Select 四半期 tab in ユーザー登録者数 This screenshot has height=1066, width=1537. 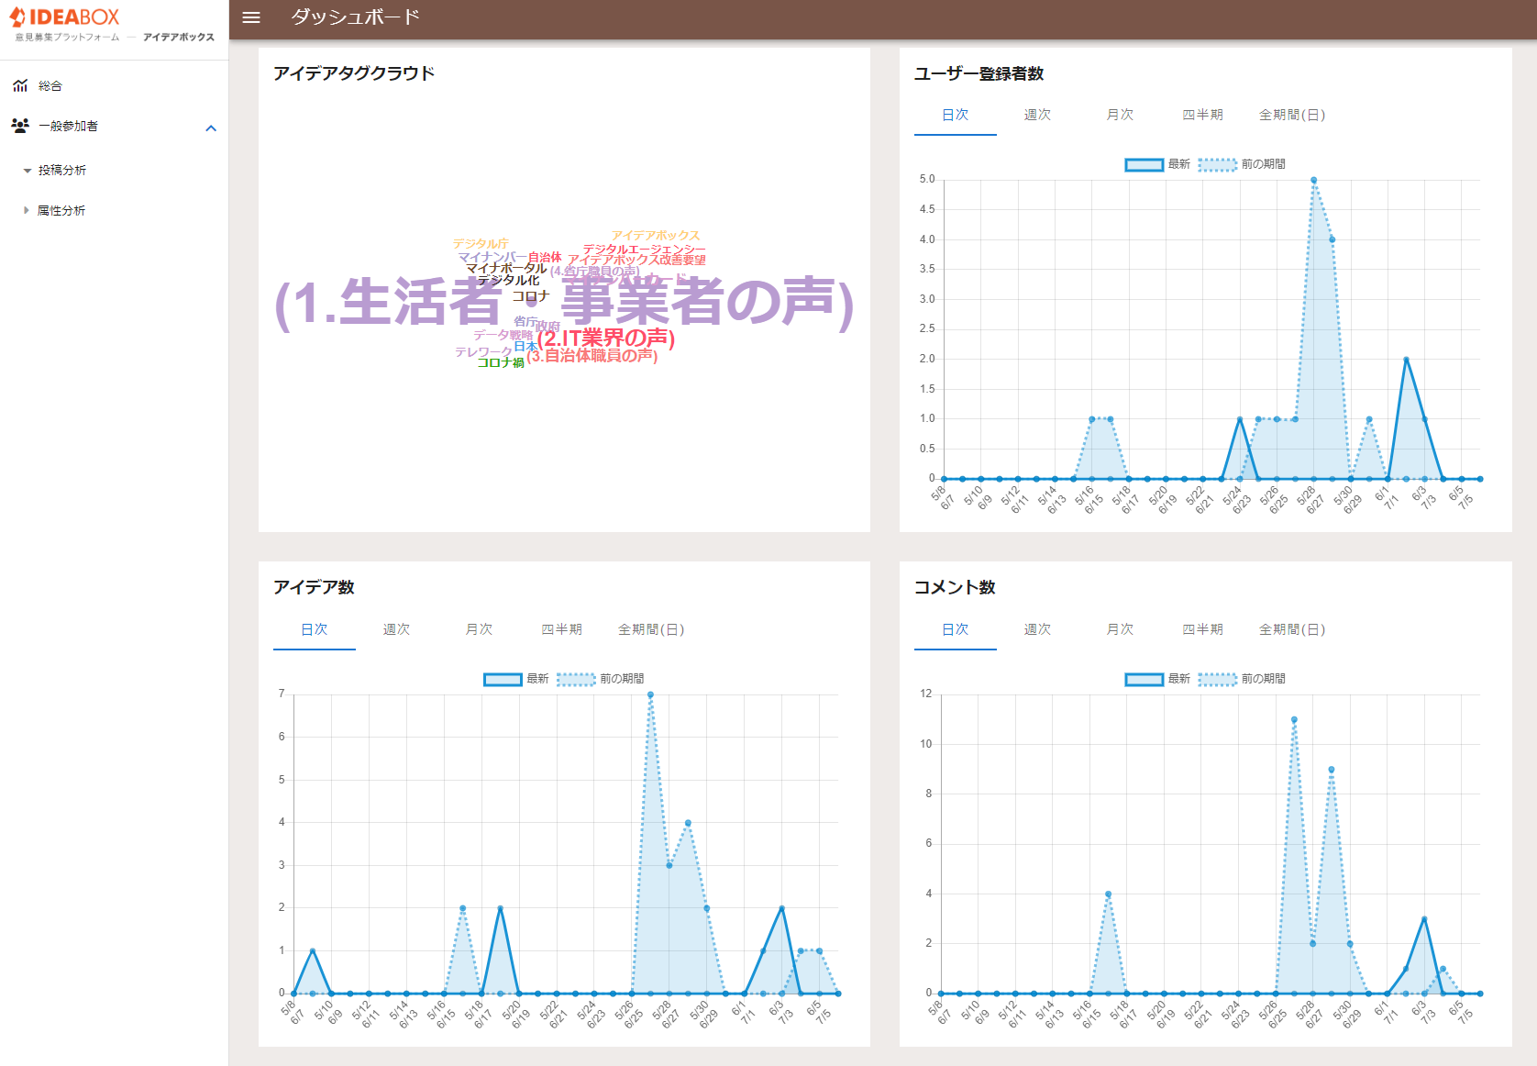1203,115
